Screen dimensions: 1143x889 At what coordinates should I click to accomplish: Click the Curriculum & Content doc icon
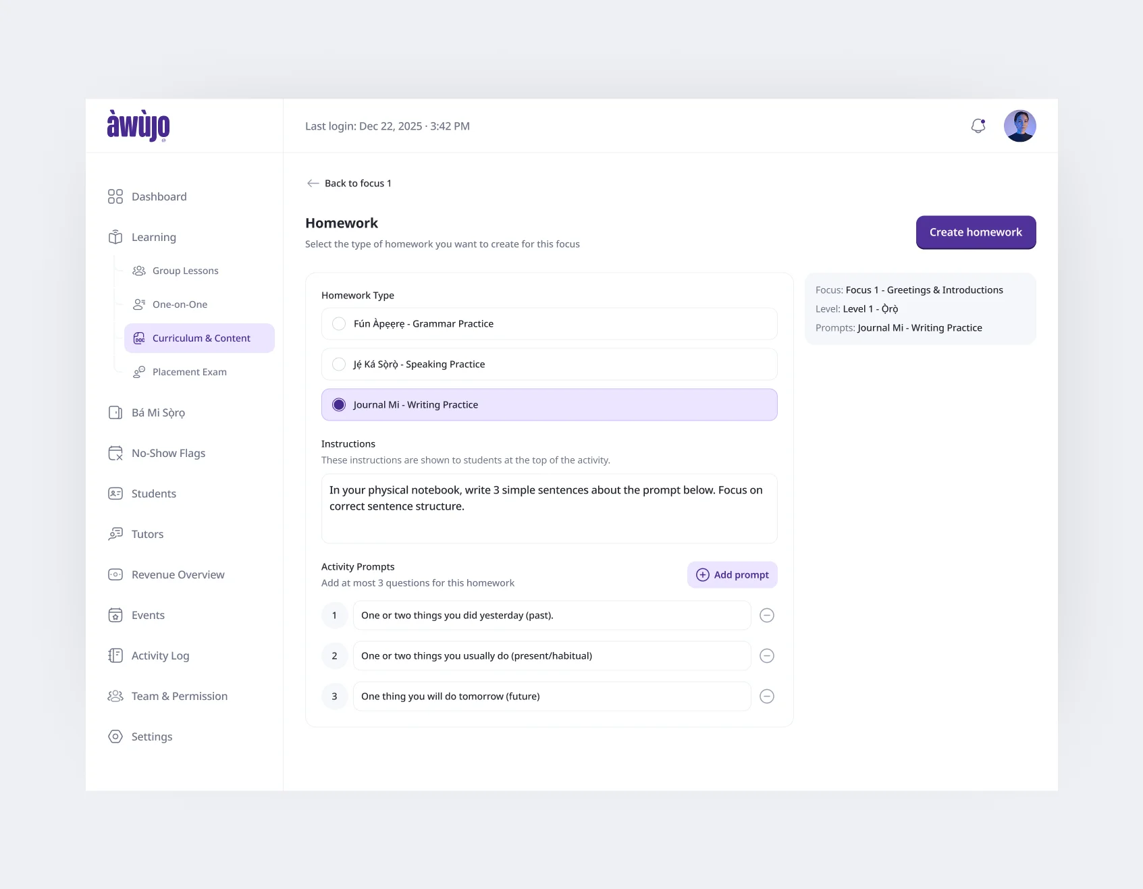[x=139, y=338]
